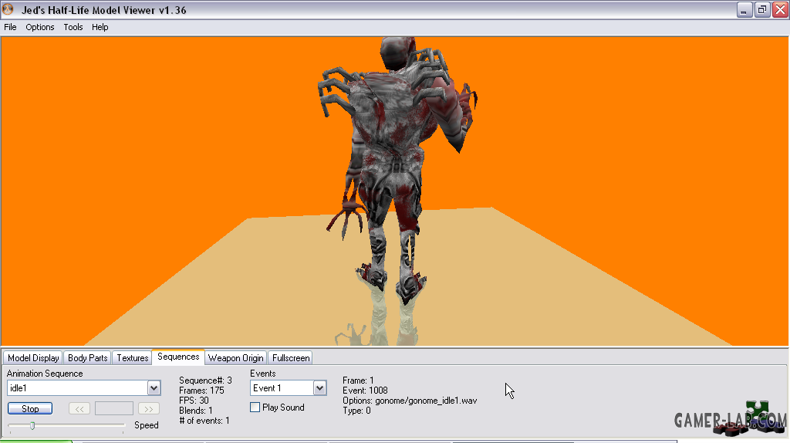Click the next frame >> button
This screenshot has width=790, height=443.
(149, 409)
